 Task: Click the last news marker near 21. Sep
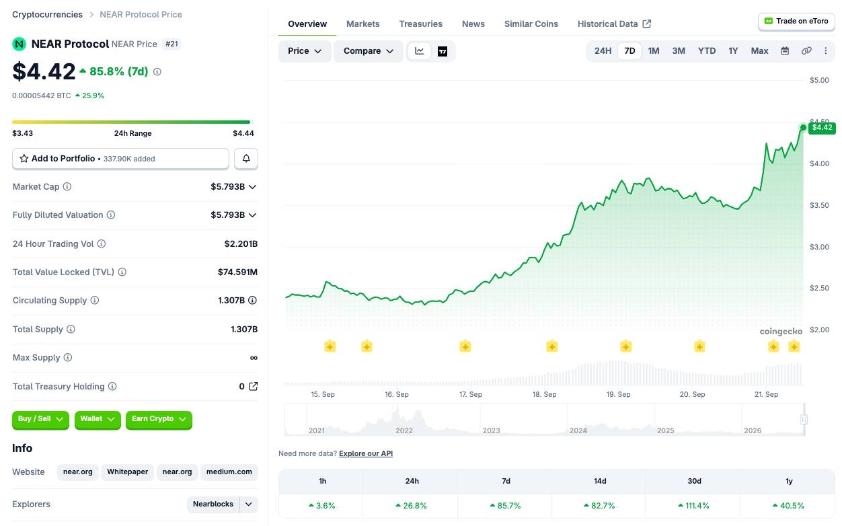[x=794, y=346]
